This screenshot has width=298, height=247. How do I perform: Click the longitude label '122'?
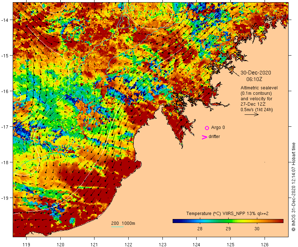coord(129,244)
